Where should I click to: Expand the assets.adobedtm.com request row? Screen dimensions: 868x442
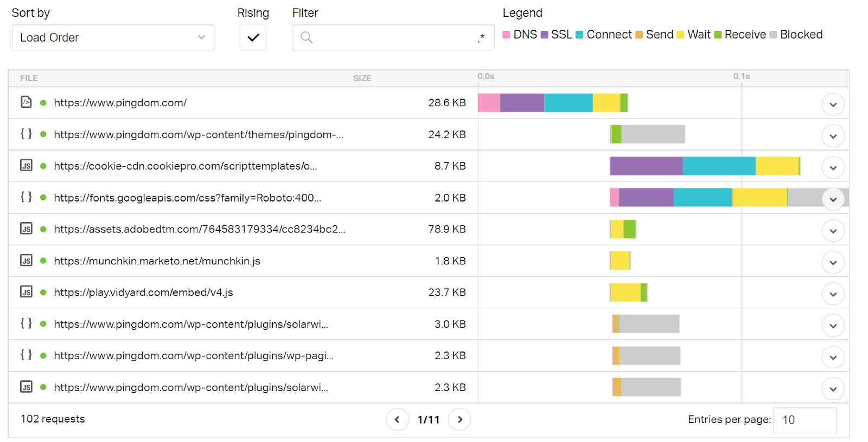(x=833, y=231)
